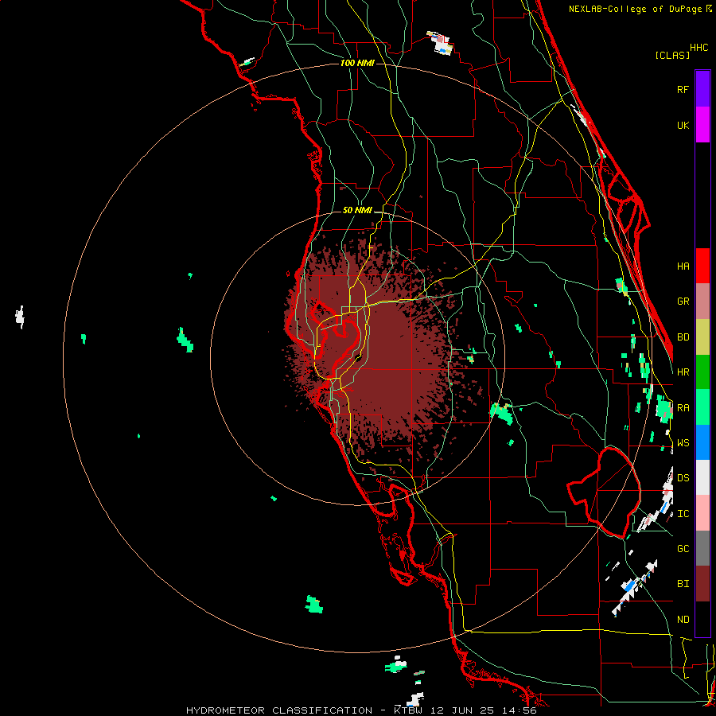This screenshot has height=716, width=716.
Task: Click the KTBW radar site identifier
Action: [408, 710]
